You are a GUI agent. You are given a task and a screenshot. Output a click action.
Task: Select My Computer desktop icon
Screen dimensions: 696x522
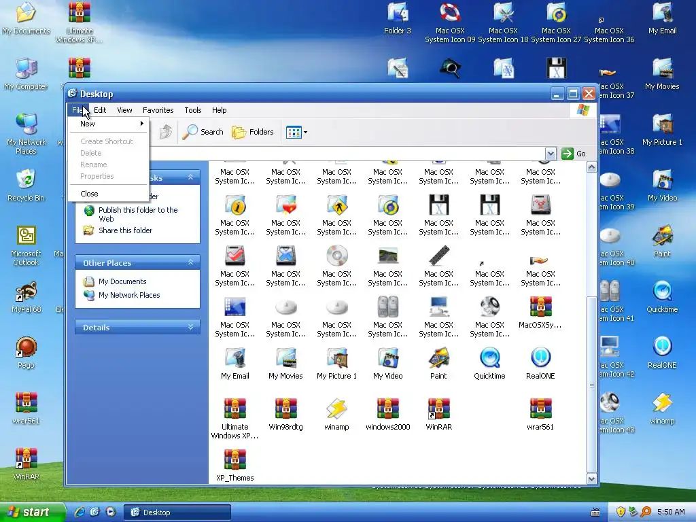click(x=27, y=74)
